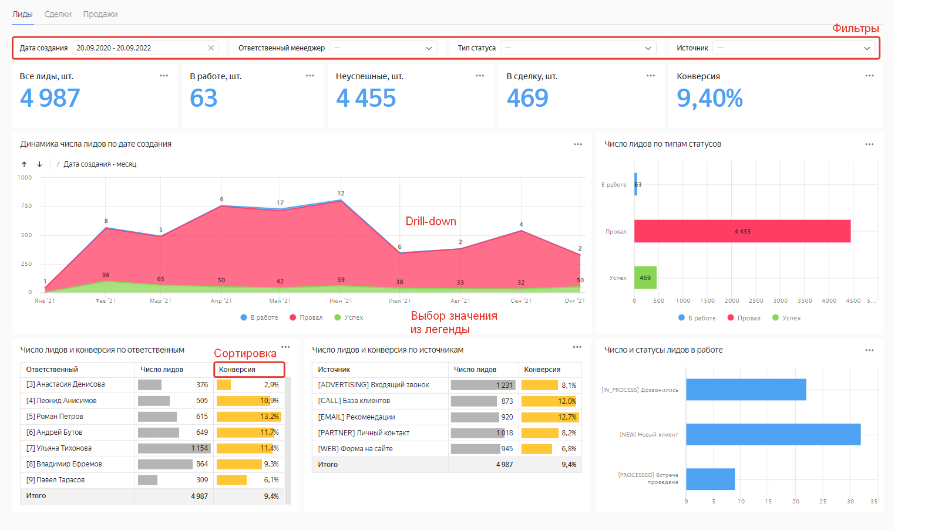Select row [4] Леонид Анисимов
945x531 pixels.
[153, 401]
